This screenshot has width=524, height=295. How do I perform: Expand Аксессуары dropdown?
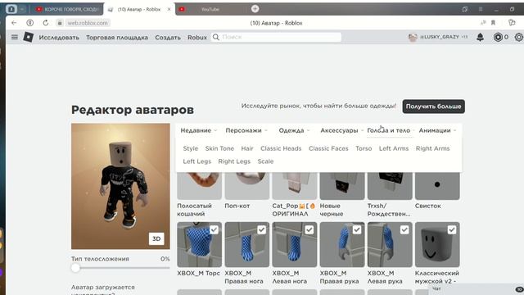(x=341, y=130)
